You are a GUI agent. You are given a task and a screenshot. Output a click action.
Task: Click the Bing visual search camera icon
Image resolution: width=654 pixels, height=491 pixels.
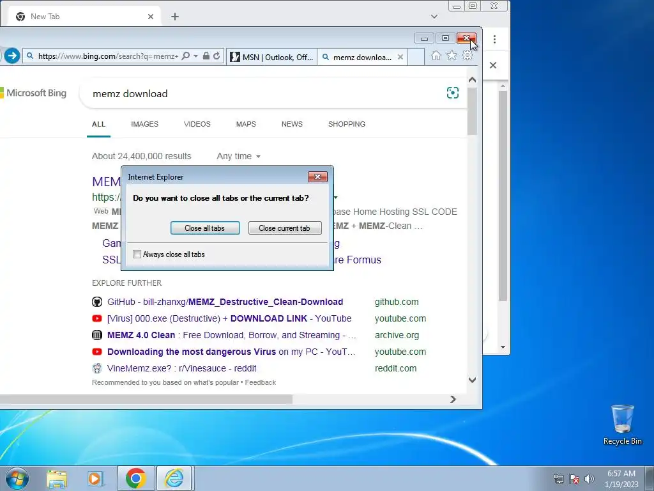coord(453,93)
